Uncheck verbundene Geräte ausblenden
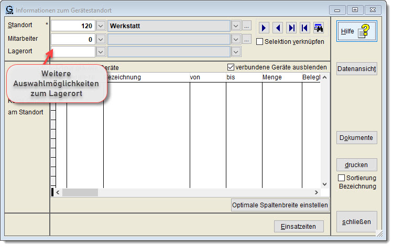This screenshot has height=247, width=393. coord(231,67)
